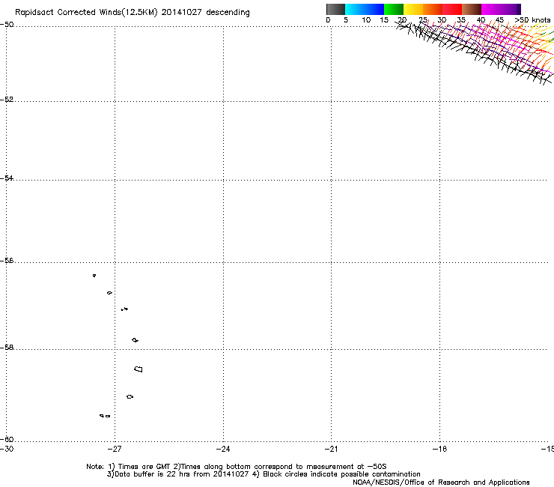
Task: Click the "Rapidscat Corrected Winds(12.5KM)" title text
Action: (x=86, y=13)
